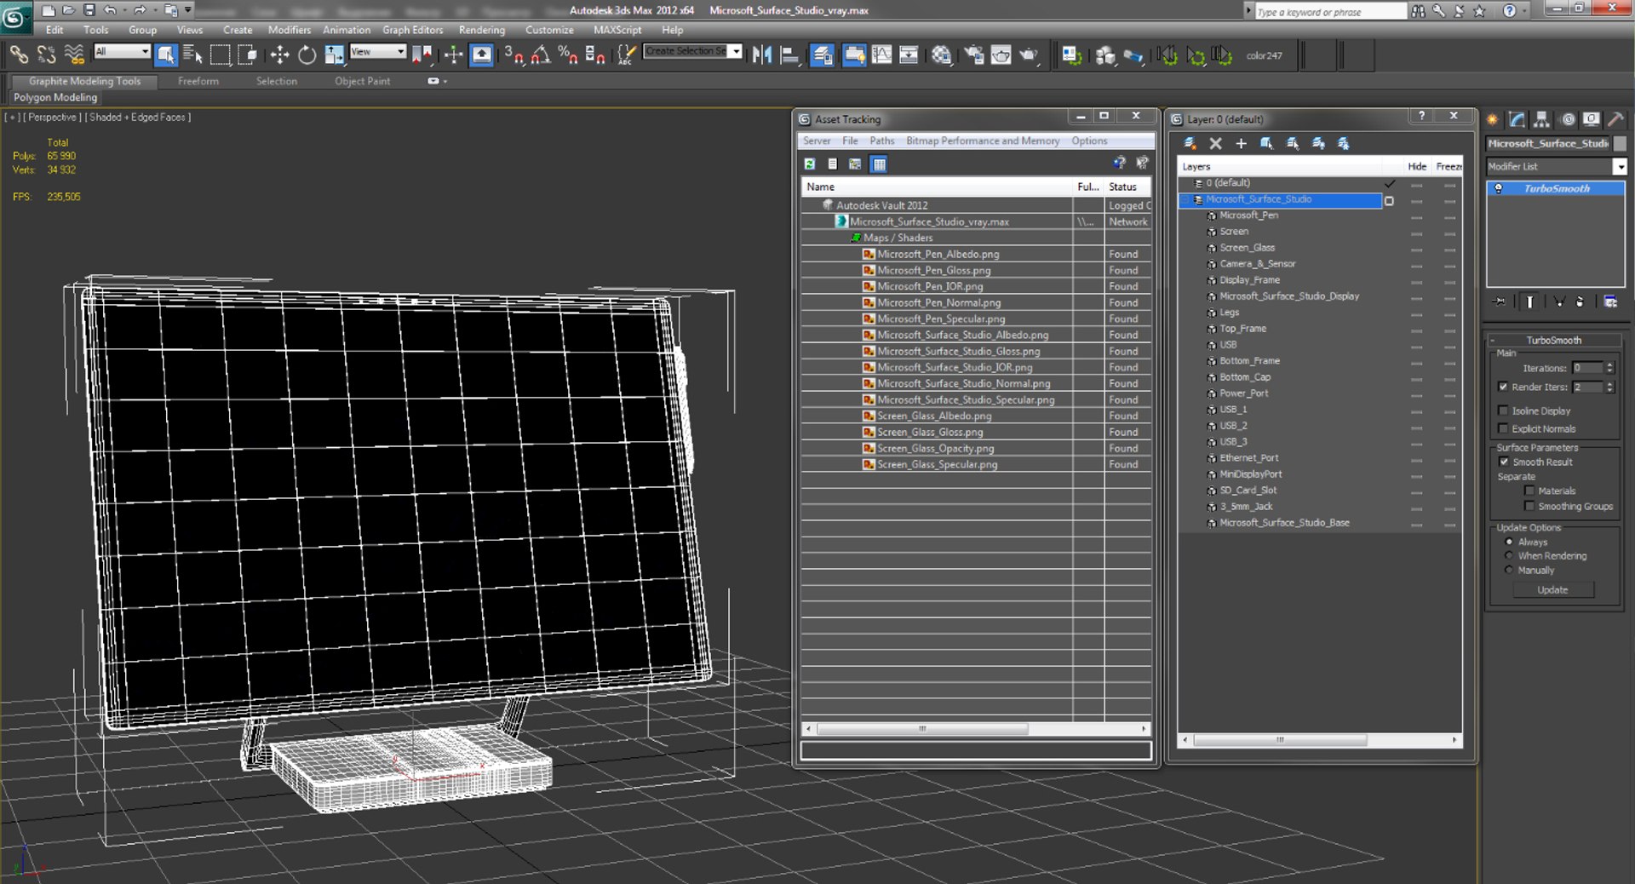Open the Hierarchy command panel tab

[x=1541, y=120]
